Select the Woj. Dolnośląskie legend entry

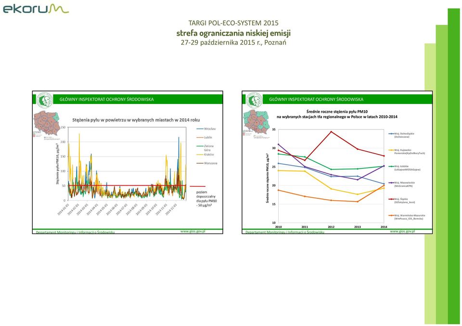(x=401, y=135)
